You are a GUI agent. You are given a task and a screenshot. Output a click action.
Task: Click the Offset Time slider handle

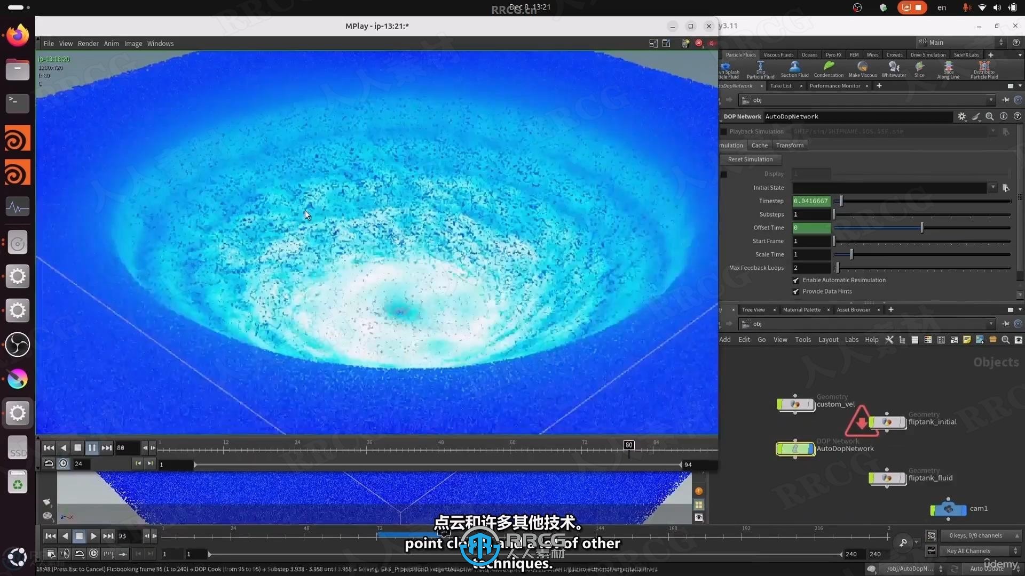click(921, 228)
